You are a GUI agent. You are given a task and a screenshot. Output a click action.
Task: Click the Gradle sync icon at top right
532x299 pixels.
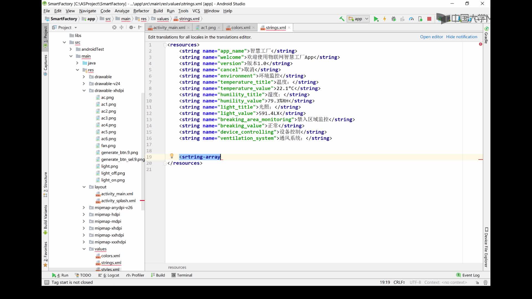point(486,29)
